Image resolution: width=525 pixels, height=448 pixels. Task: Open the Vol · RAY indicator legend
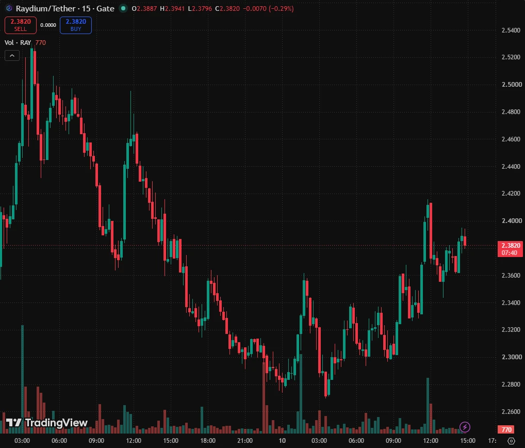pyautogui.click(x=18, y=42)
